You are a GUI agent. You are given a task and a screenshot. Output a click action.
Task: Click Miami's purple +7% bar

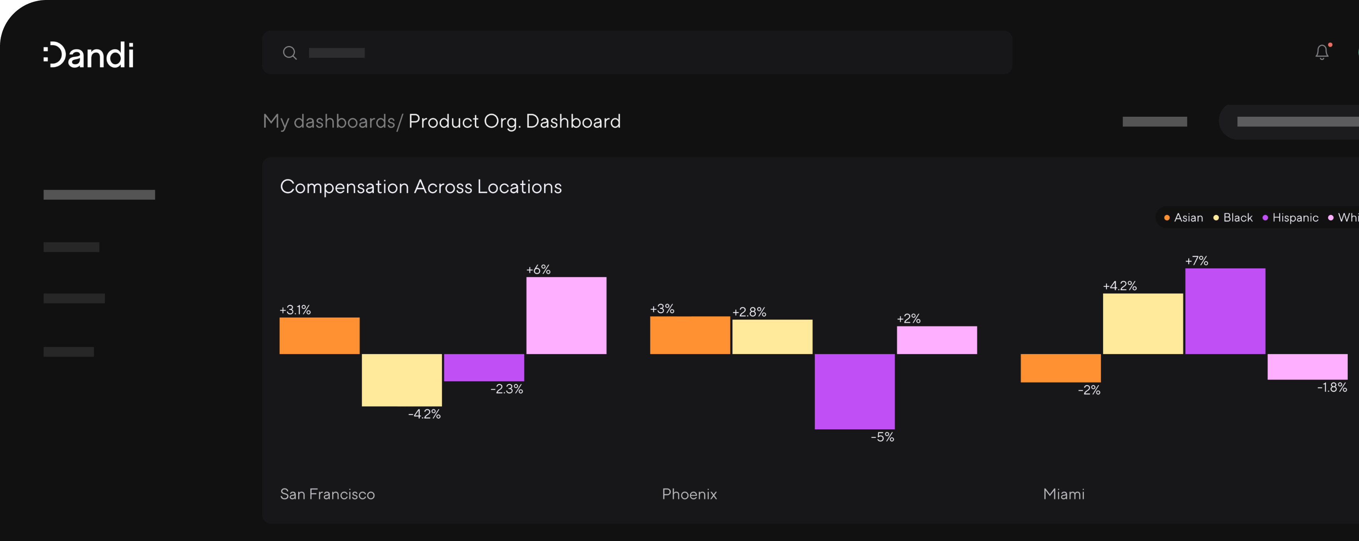coord(1225,311)
